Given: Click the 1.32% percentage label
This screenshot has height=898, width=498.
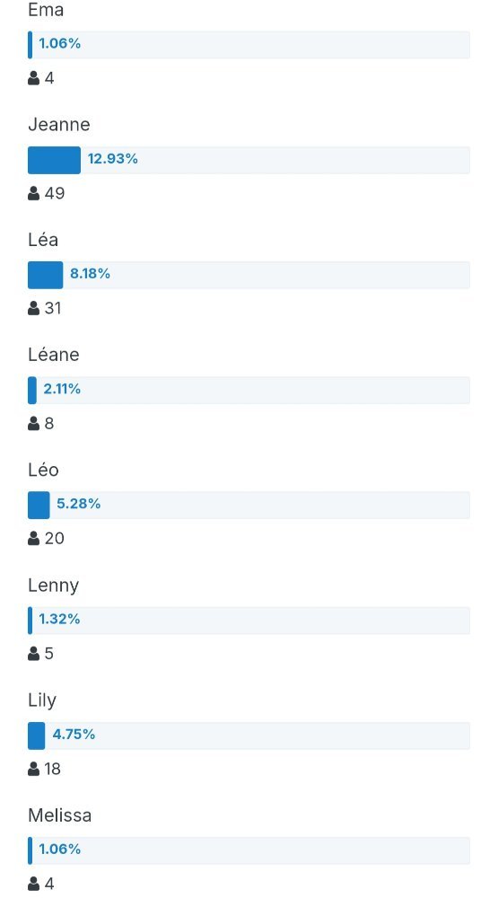Looking at the screenshot, I should (x=59, y=620).
